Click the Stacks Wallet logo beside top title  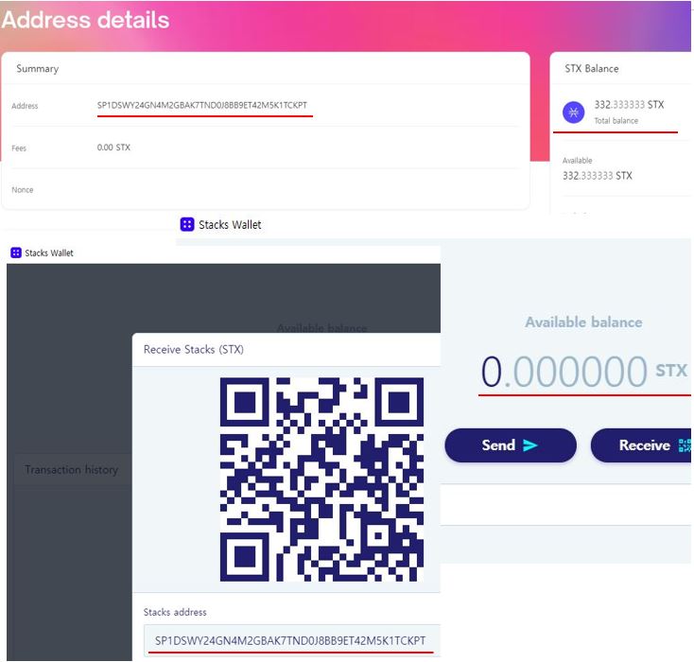187,224
